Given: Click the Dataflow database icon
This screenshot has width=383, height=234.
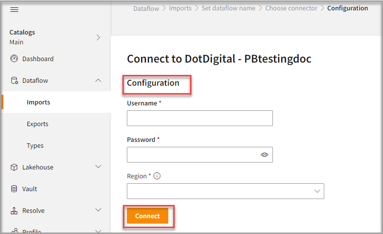Looking at the screenshot, I should click(x=14, y=81).
